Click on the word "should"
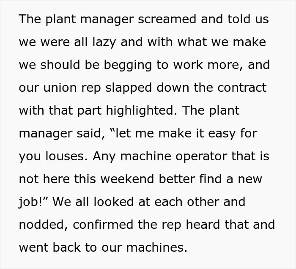Screen dimensions: 296x269 coord(60,65)
